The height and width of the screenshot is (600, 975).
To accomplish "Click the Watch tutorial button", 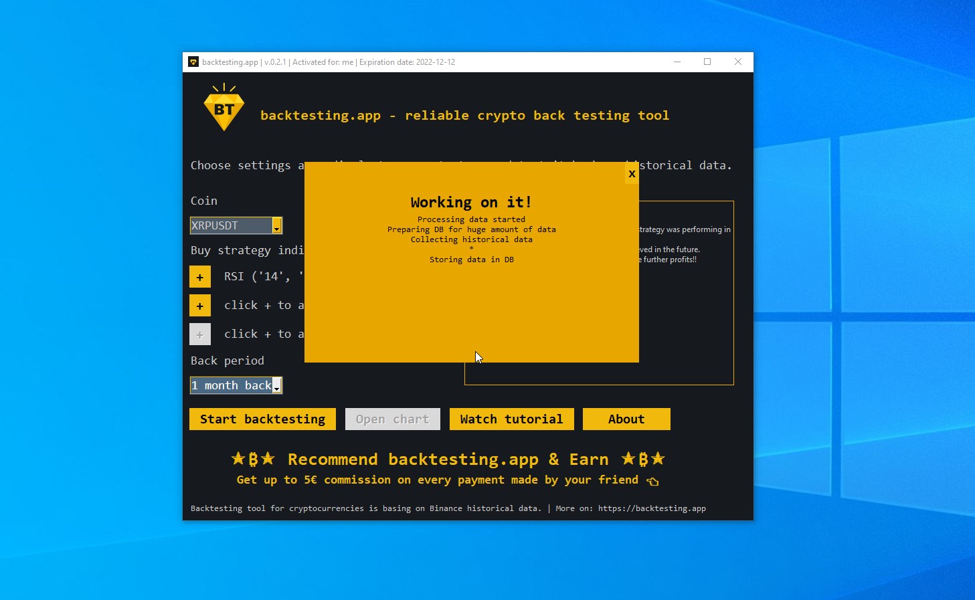I will point(511,419).
